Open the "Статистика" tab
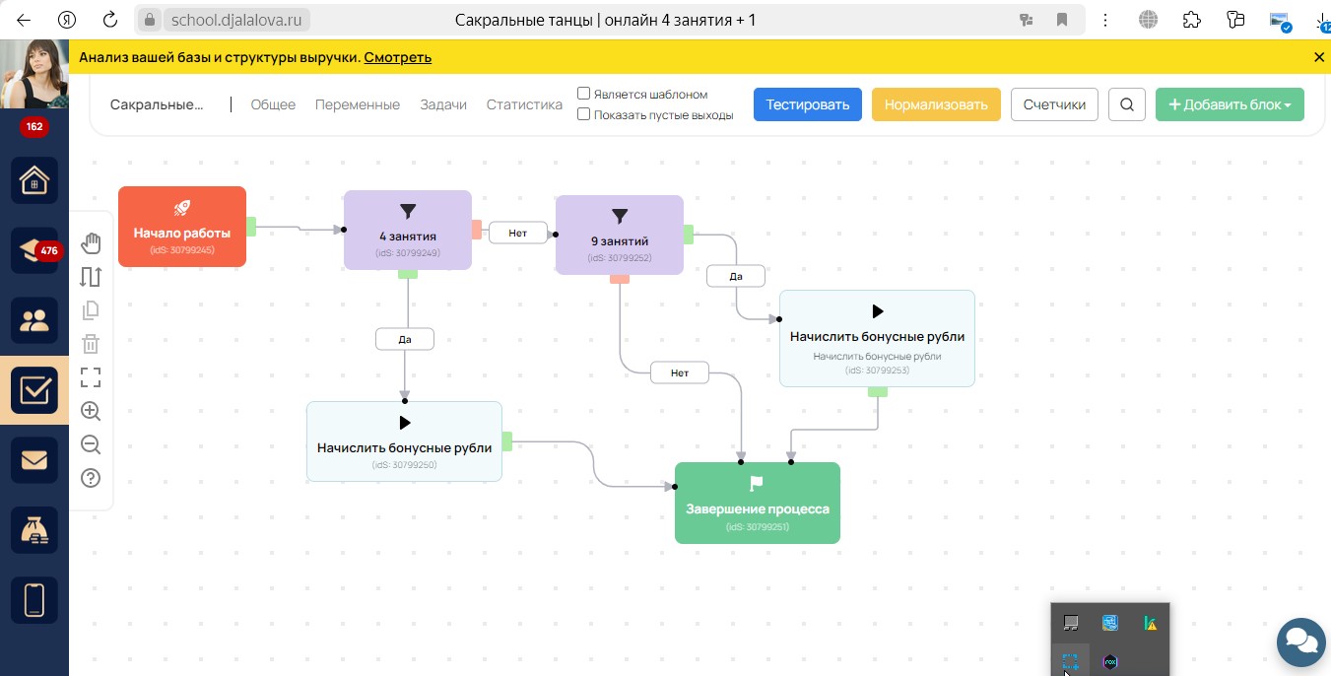 click(x=524, y=104)
